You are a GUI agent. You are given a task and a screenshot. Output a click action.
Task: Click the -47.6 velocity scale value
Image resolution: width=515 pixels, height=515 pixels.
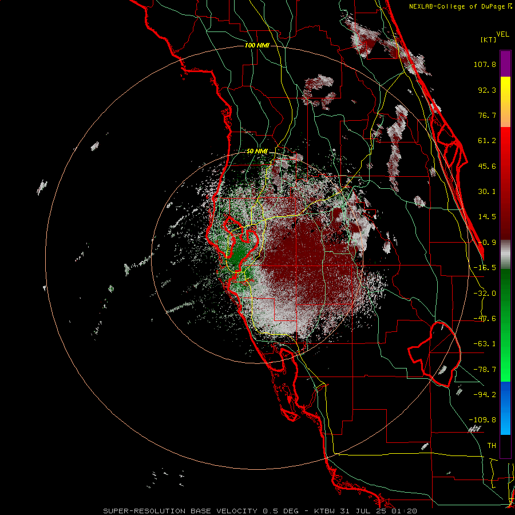coord(485,319)
